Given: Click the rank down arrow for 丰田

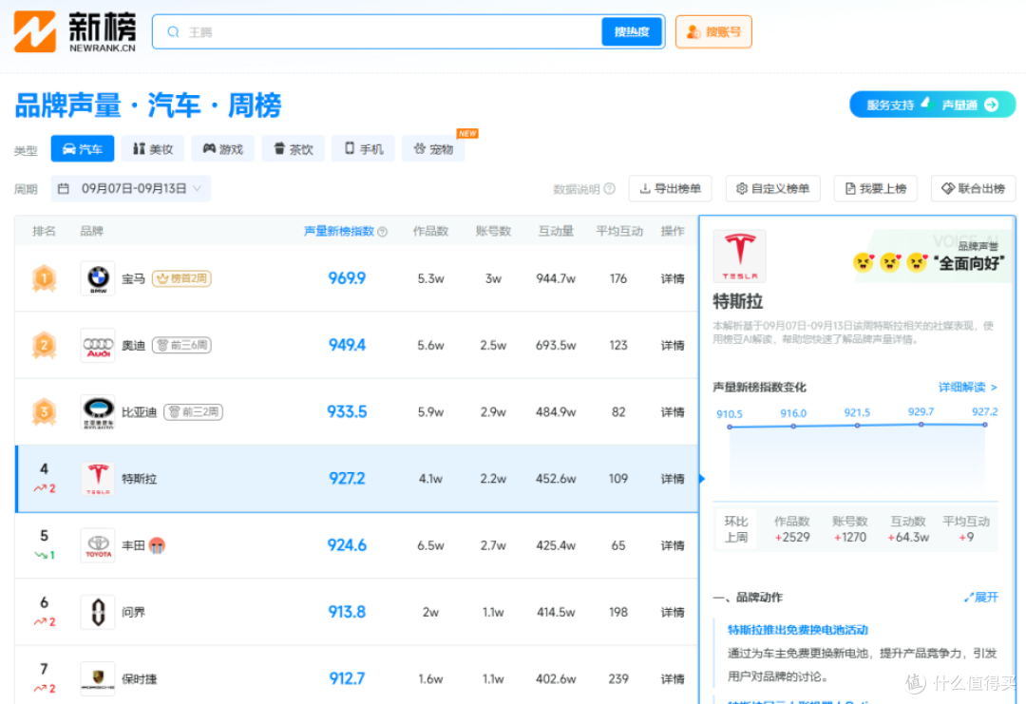Looking at the screenshot, I should 41,556.
